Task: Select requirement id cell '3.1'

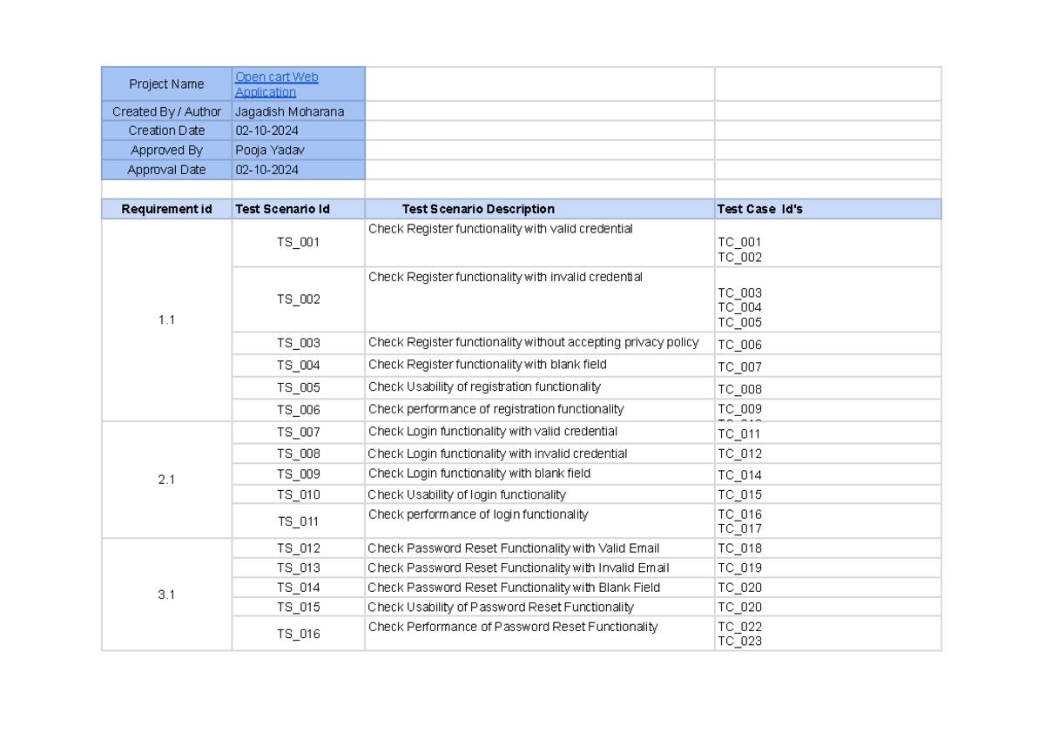Action: point(166,595)
